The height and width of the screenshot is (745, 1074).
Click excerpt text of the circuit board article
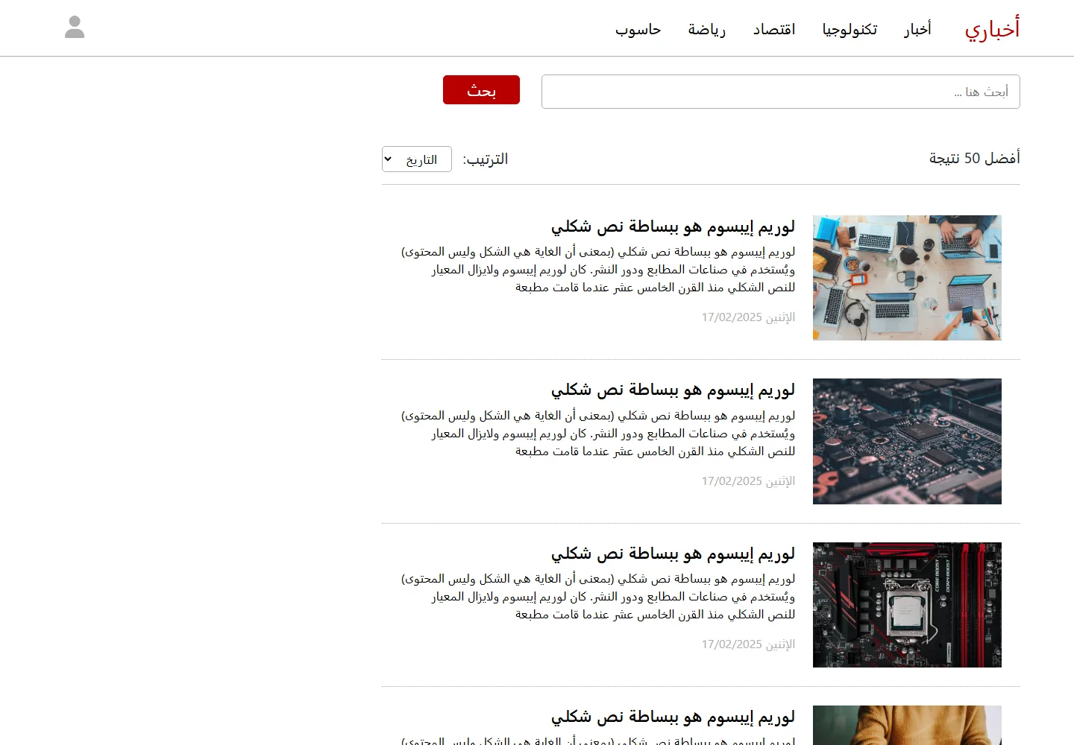[598, 434]
